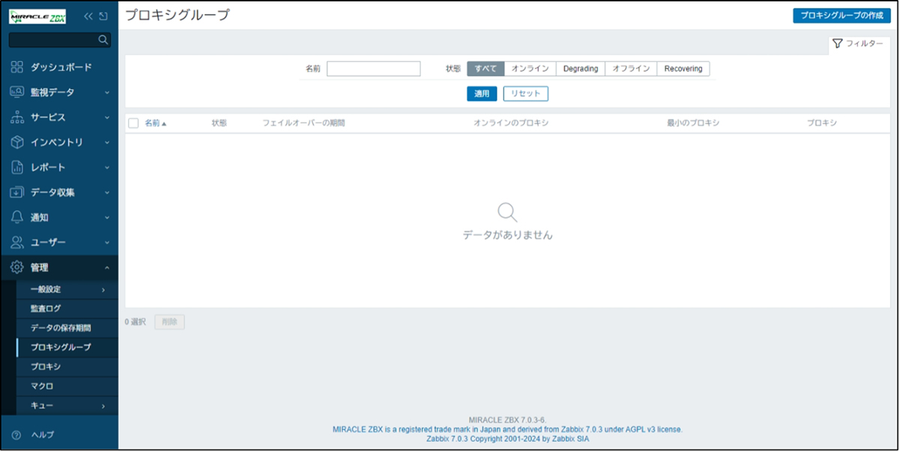
Task: Toggle the select-all checkbox in table header
Action: tap(133, 123)
